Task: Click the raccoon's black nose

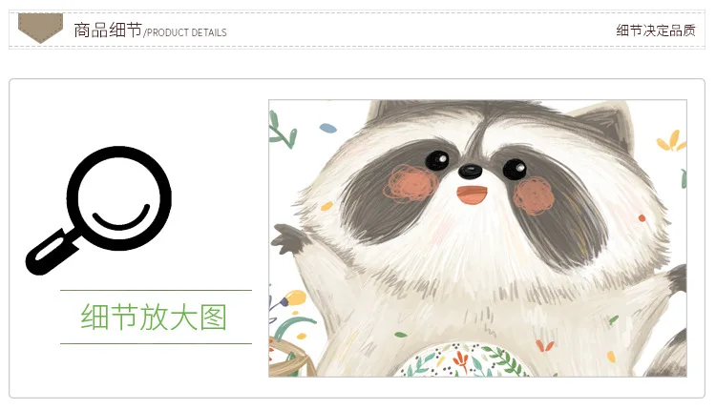Action: pyautogui.click(x=470, y=172)
